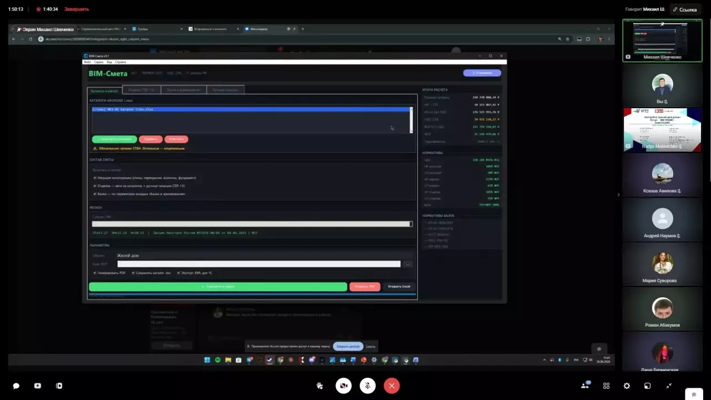Switch the call layout grid view

click(607, 386)
